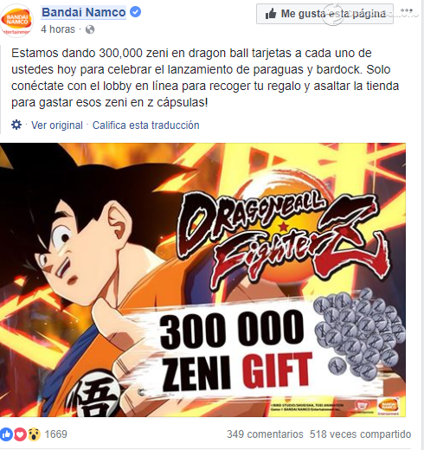Open the three-dots post options menu
Viewport: 424px width, 450px height.
407,10
